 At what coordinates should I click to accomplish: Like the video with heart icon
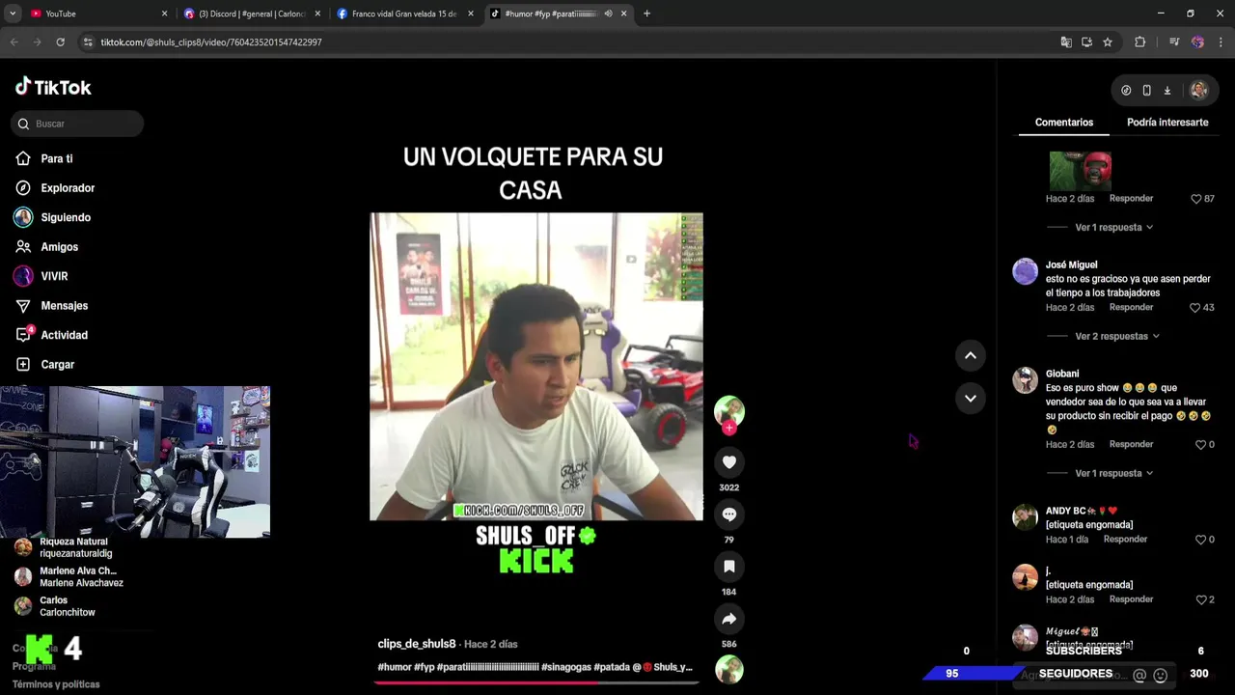[729, 462]
